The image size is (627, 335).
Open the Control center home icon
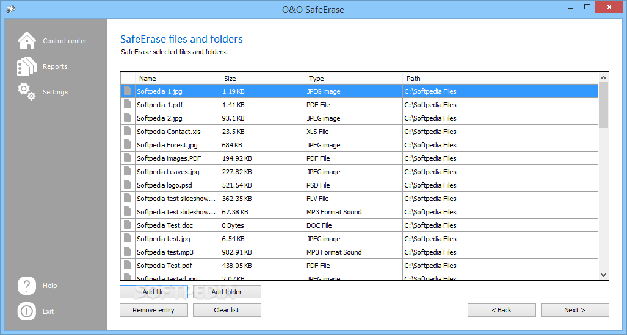coord(27,41)
